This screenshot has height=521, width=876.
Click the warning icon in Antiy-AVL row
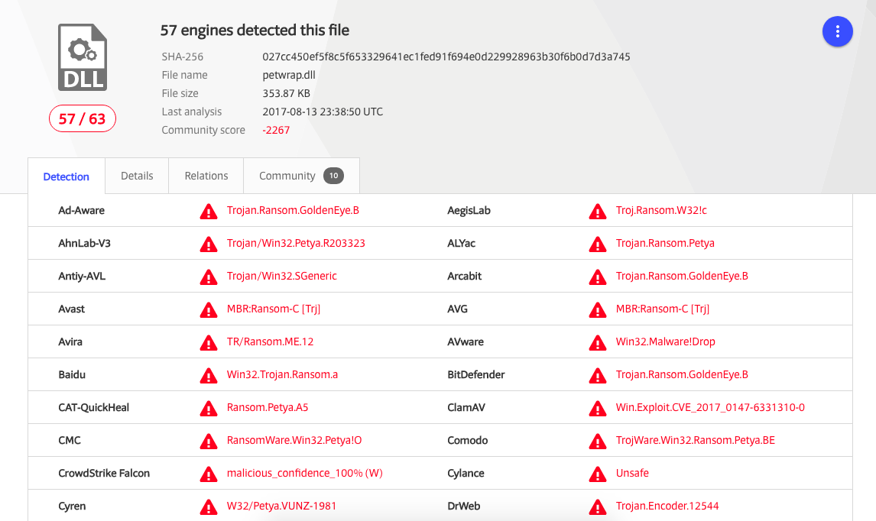point(209,277)
